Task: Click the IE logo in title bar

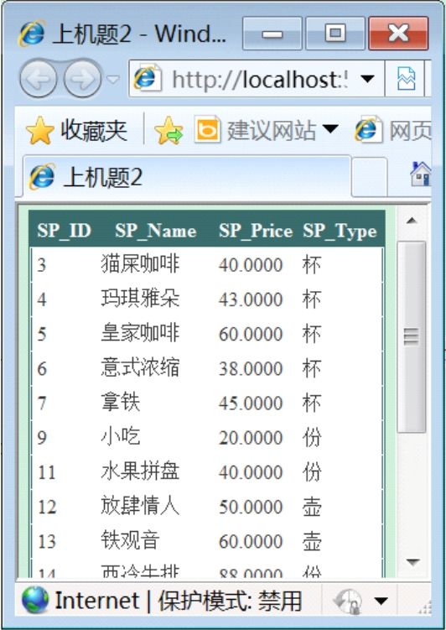Action: click(x=31, y=34)
